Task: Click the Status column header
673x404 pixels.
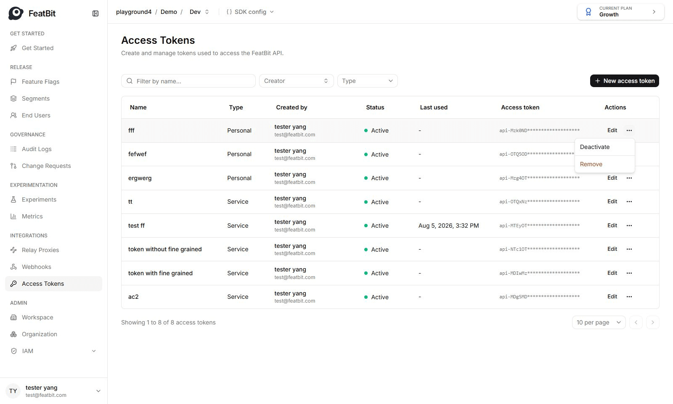Action: pyautogui.click(x=375, y=107)
